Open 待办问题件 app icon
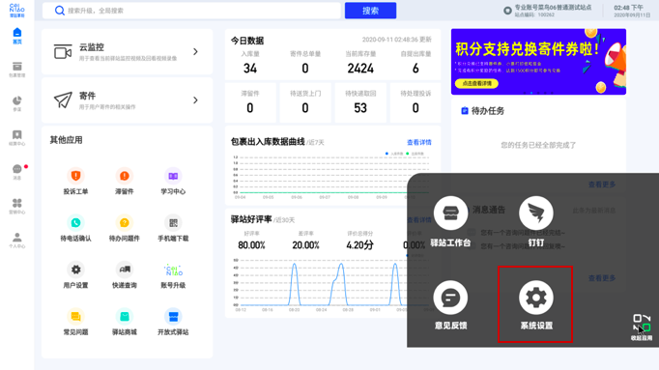This screenshot has width=659, height=370. tap(125, 222)
